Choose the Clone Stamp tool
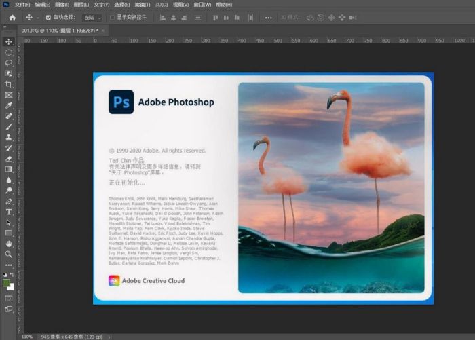The width and height of the screenshot is (475, 340). pyautogui.click(x=9, y=137)
